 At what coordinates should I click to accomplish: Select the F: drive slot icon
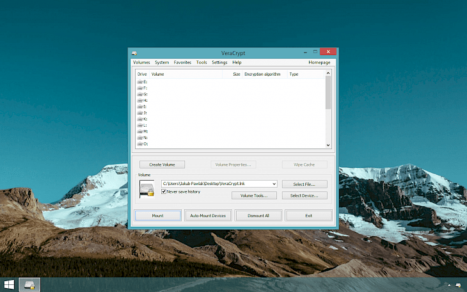click(x=140, y=88)
